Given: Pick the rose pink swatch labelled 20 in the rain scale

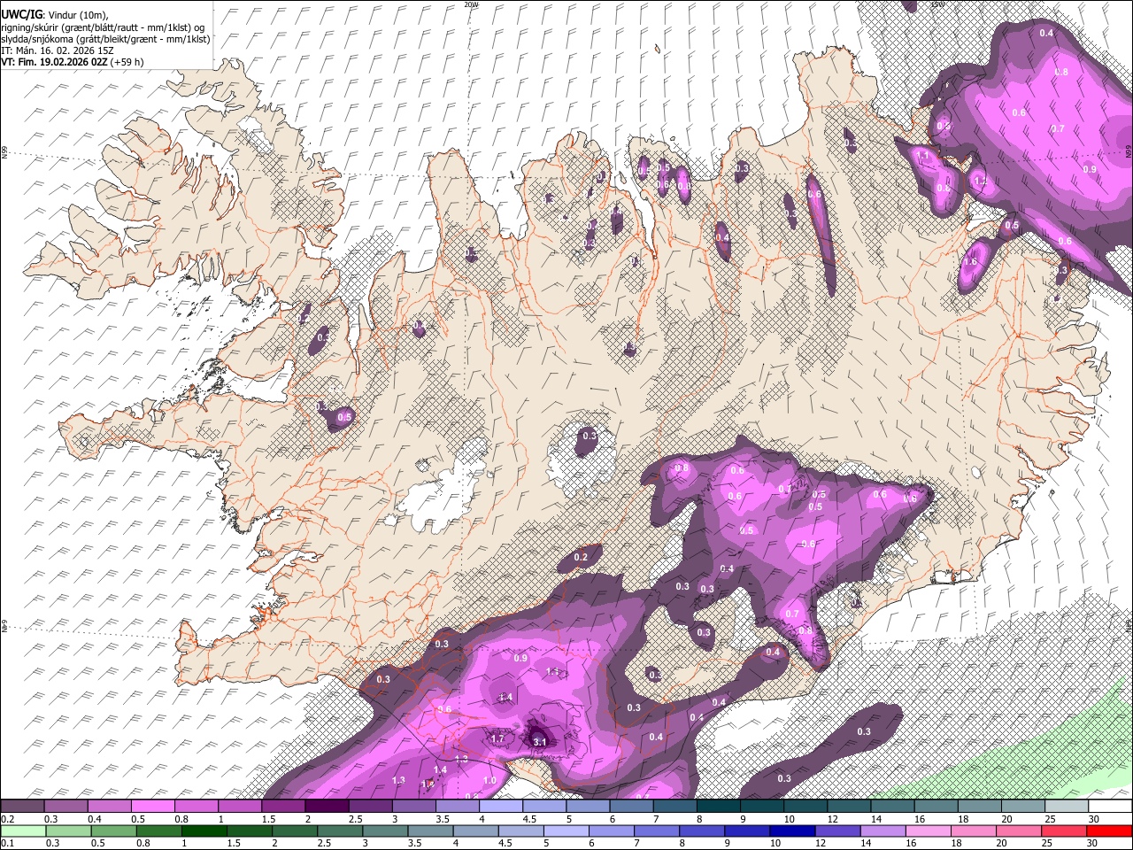Looking at the screenshot, I should click(x=1020, y=831).
